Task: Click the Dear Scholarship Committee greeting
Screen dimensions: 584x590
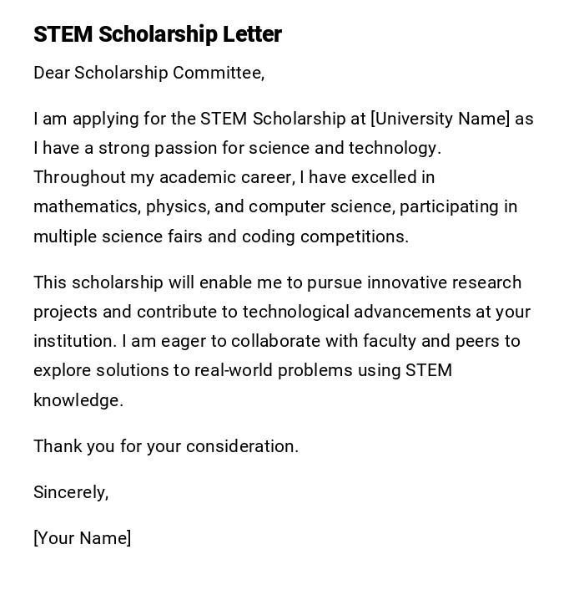Action: pos(149,73)
